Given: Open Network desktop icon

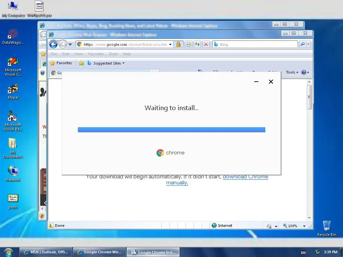Looking at the screenshot, I should click(x=13, y=174).
